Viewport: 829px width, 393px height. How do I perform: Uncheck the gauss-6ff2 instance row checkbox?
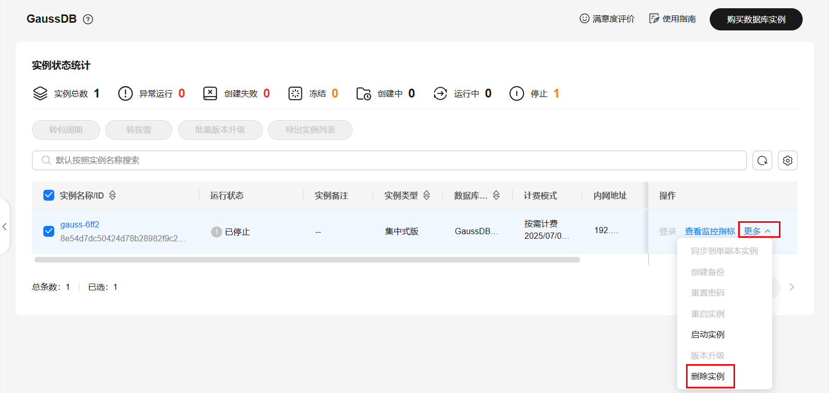[49, 231]
